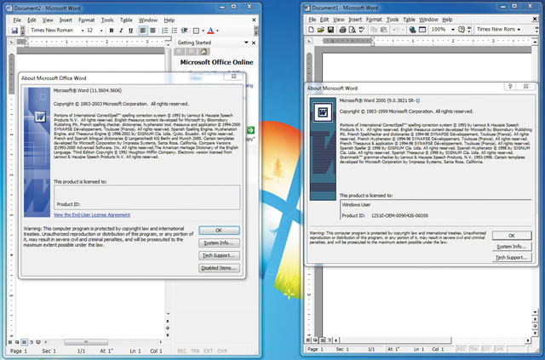Viewport: 545px width, 360px height.
Task: Click the Forward arrow in Getting Started pane
Action: coord(192,52)
